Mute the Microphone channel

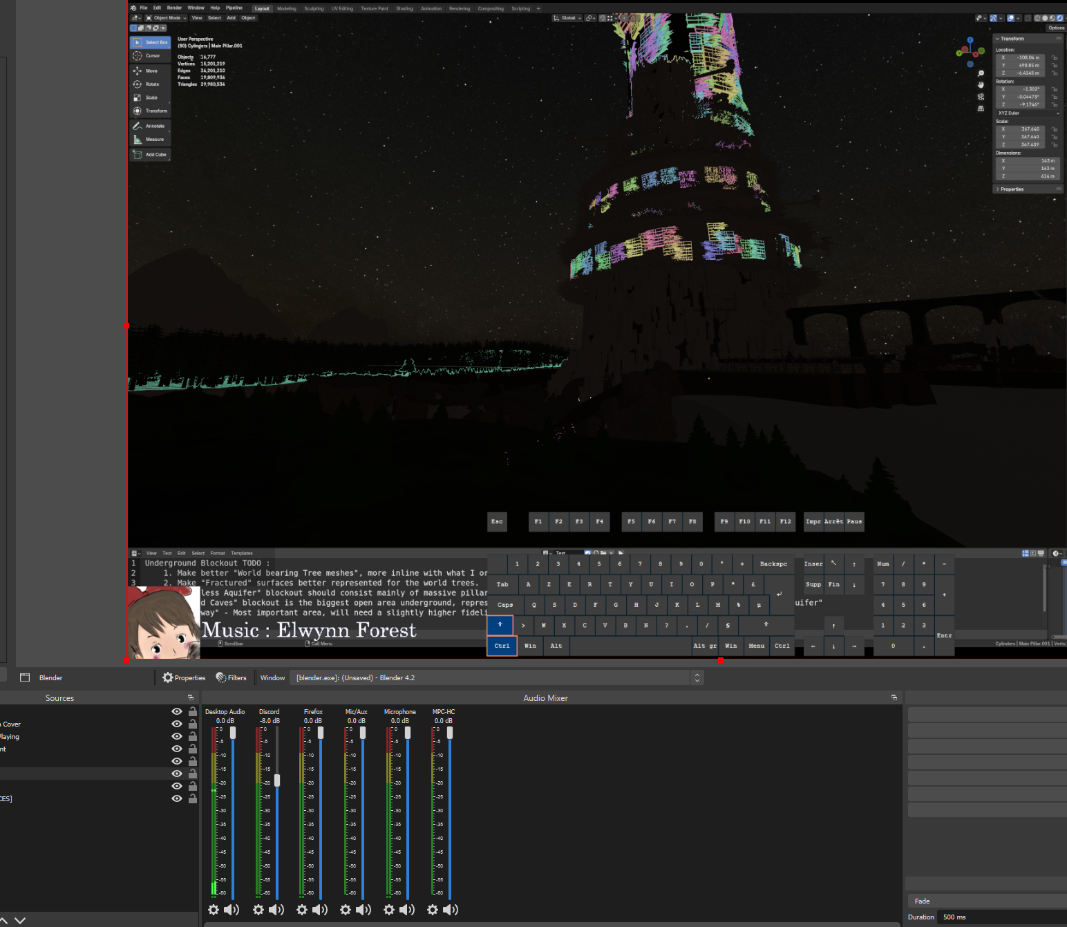(407, 910)
